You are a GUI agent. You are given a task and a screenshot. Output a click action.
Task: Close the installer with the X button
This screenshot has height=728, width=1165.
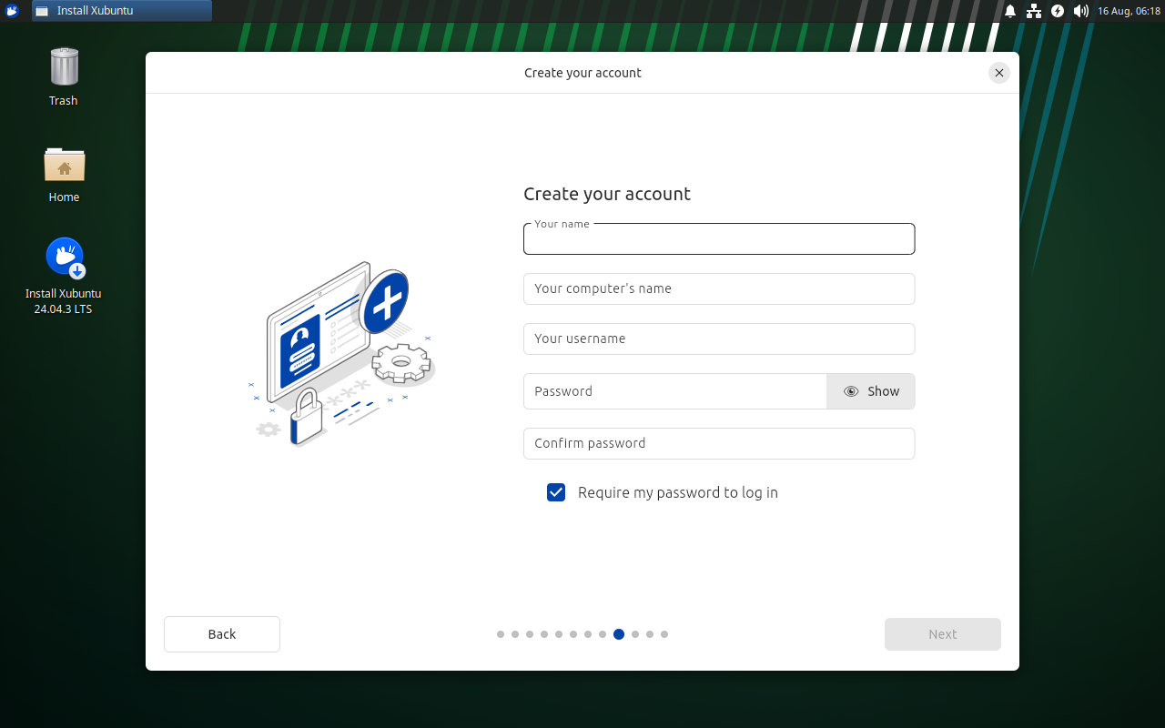[999, 73]
